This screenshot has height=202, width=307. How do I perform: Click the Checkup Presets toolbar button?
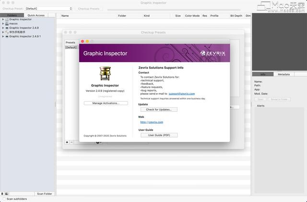pyautogui.click(x=89, y=9)
